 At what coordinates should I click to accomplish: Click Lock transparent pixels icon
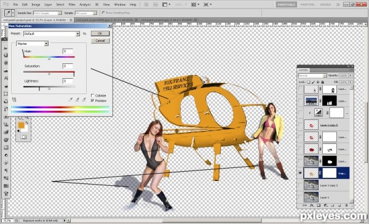pyautogui.click(x=309, y=82)
